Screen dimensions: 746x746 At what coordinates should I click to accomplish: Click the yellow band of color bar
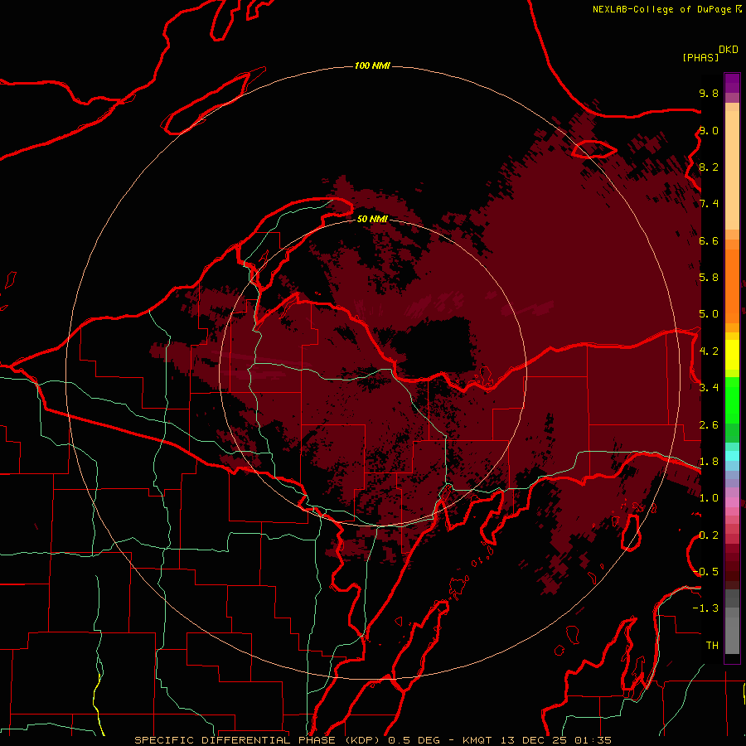tap(732, 355)
